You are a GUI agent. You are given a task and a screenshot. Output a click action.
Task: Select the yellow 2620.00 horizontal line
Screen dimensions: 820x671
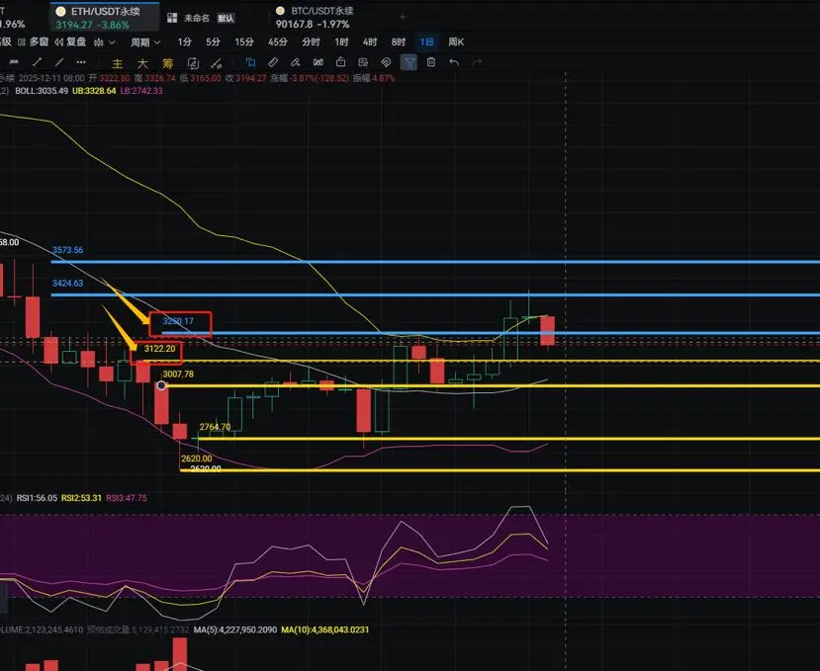pyautogui.click(x=500, y=470)
